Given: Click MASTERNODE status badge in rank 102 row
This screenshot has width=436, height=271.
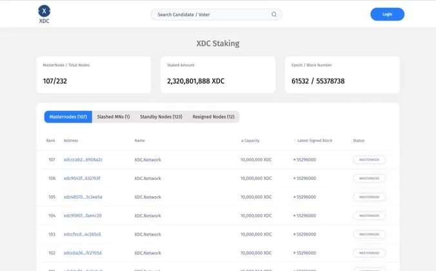Looking at the screenshot, I should [370, 253].
